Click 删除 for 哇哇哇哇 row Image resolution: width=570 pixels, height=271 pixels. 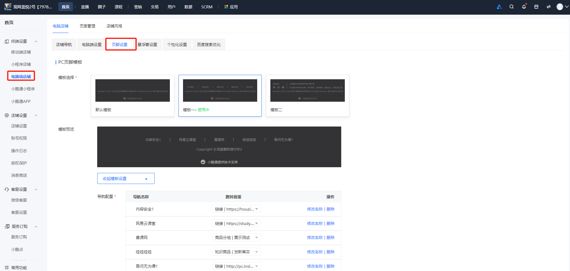point(330,252)
